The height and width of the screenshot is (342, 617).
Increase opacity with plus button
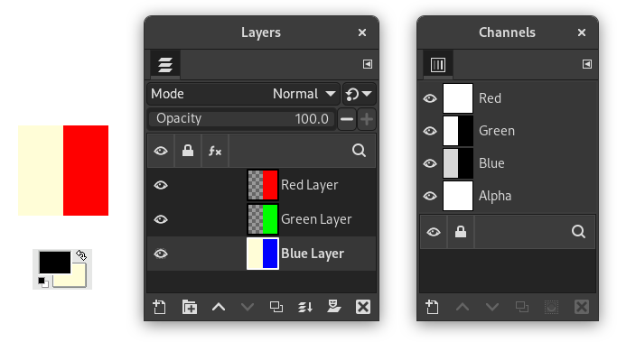coord(367,119)
